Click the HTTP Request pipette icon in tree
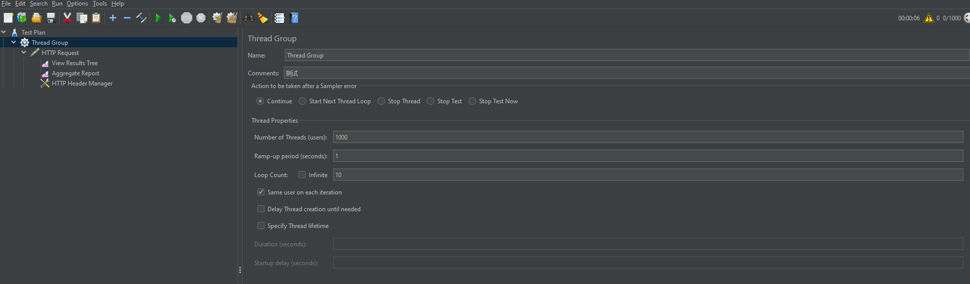Viewport: 970px width, 284px height. [35, 52]
